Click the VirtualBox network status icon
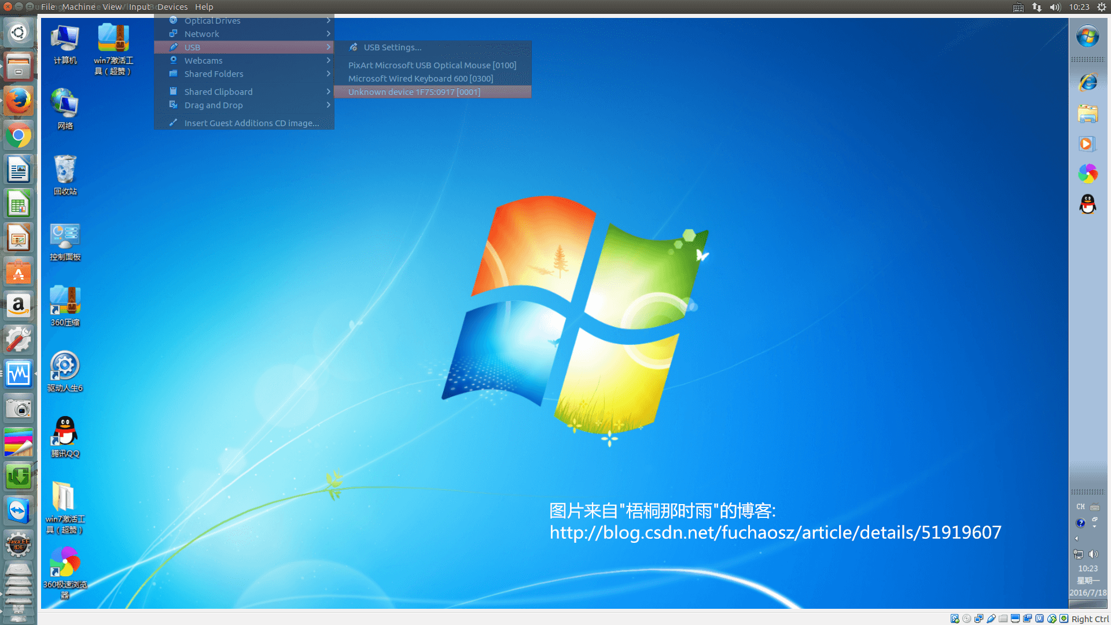Screen dimensions: 1111x625 tap(978, 619)
